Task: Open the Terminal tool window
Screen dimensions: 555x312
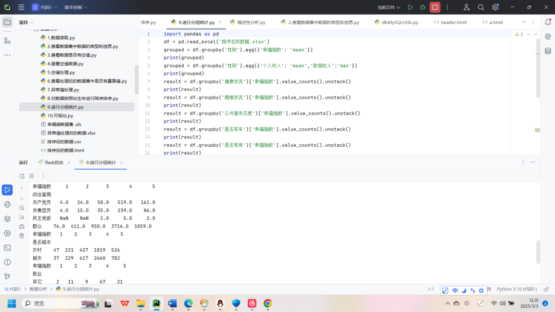Action: (7, 248)
